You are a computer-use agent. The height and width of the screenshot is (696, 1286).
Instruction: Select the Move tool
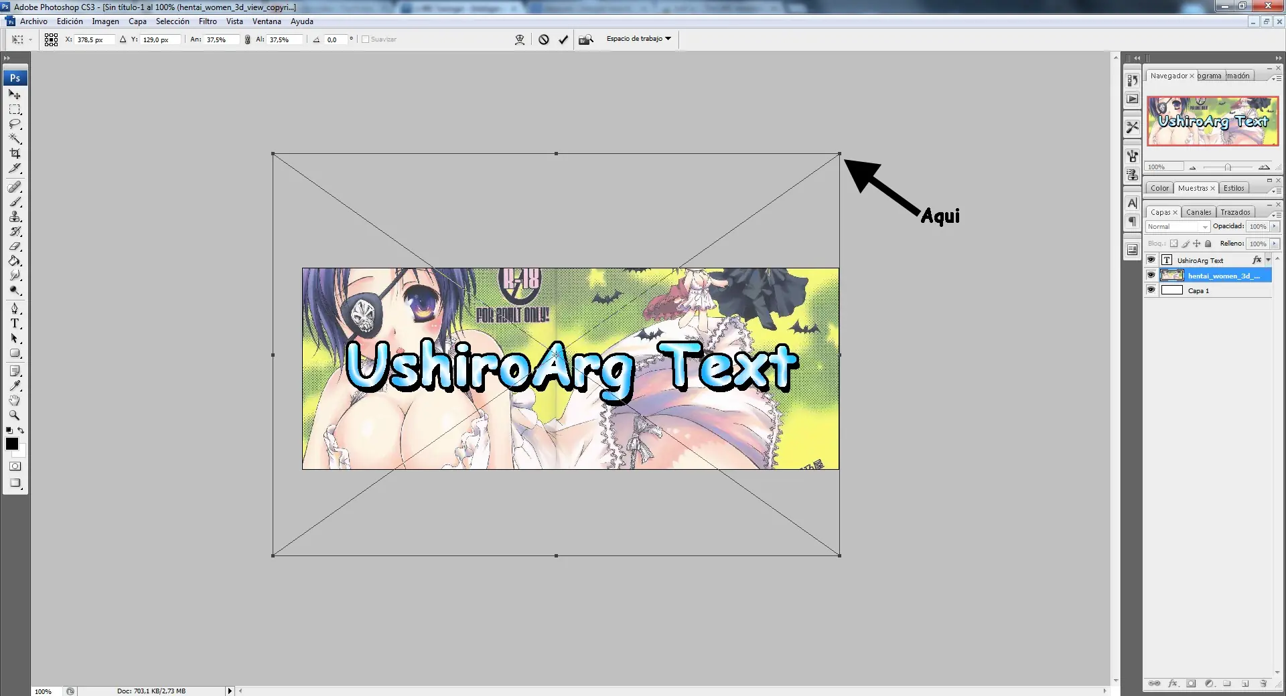click(15, 94)
